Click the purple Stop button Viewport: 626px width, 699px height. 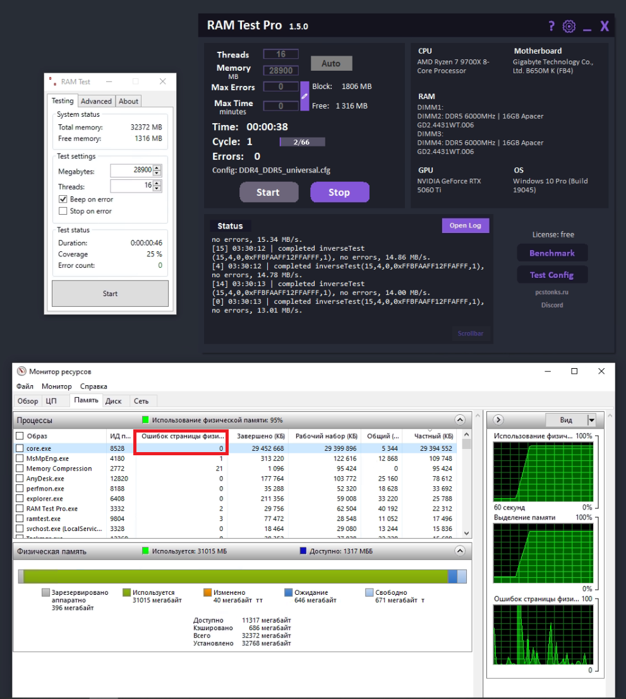(x=339, y=192)
